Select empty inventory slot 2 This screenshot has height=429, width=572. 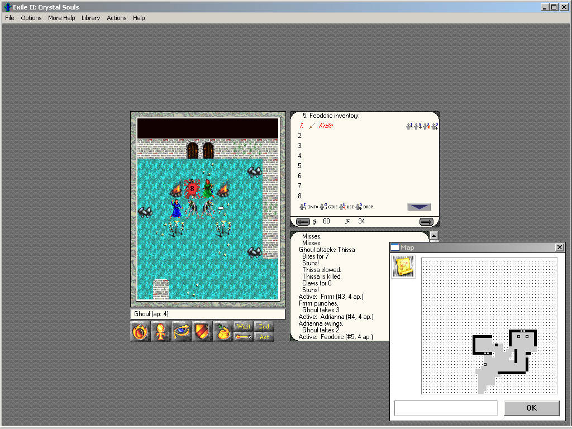pos(365,136)
